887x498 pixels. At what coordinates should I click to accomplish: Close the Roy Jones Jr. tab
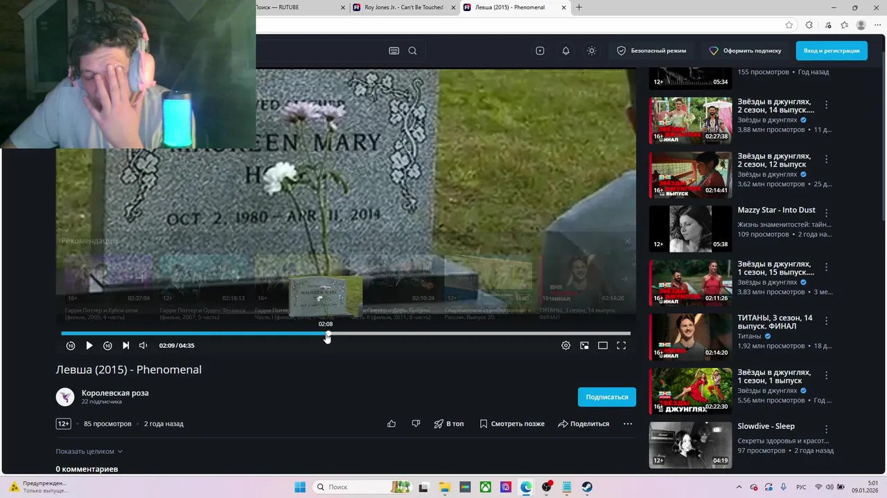(x=454, y=8)
